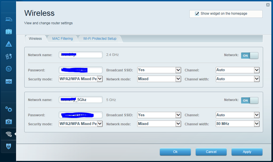This screenshot has width=273, height=162.
Task: Open 2.4 GHz Broadcast SSID dropdown
Action: (159, 70)
